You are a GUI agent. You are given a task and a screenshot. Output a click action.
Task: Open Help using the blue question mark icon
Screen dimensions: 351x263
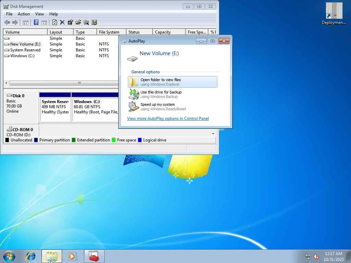click(x=36, y=22)
